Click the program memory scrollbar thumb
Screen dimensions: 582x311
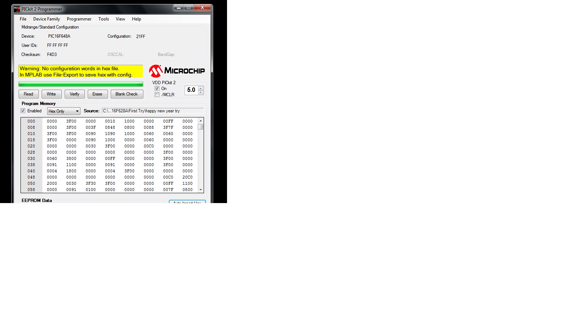[201, 127]
